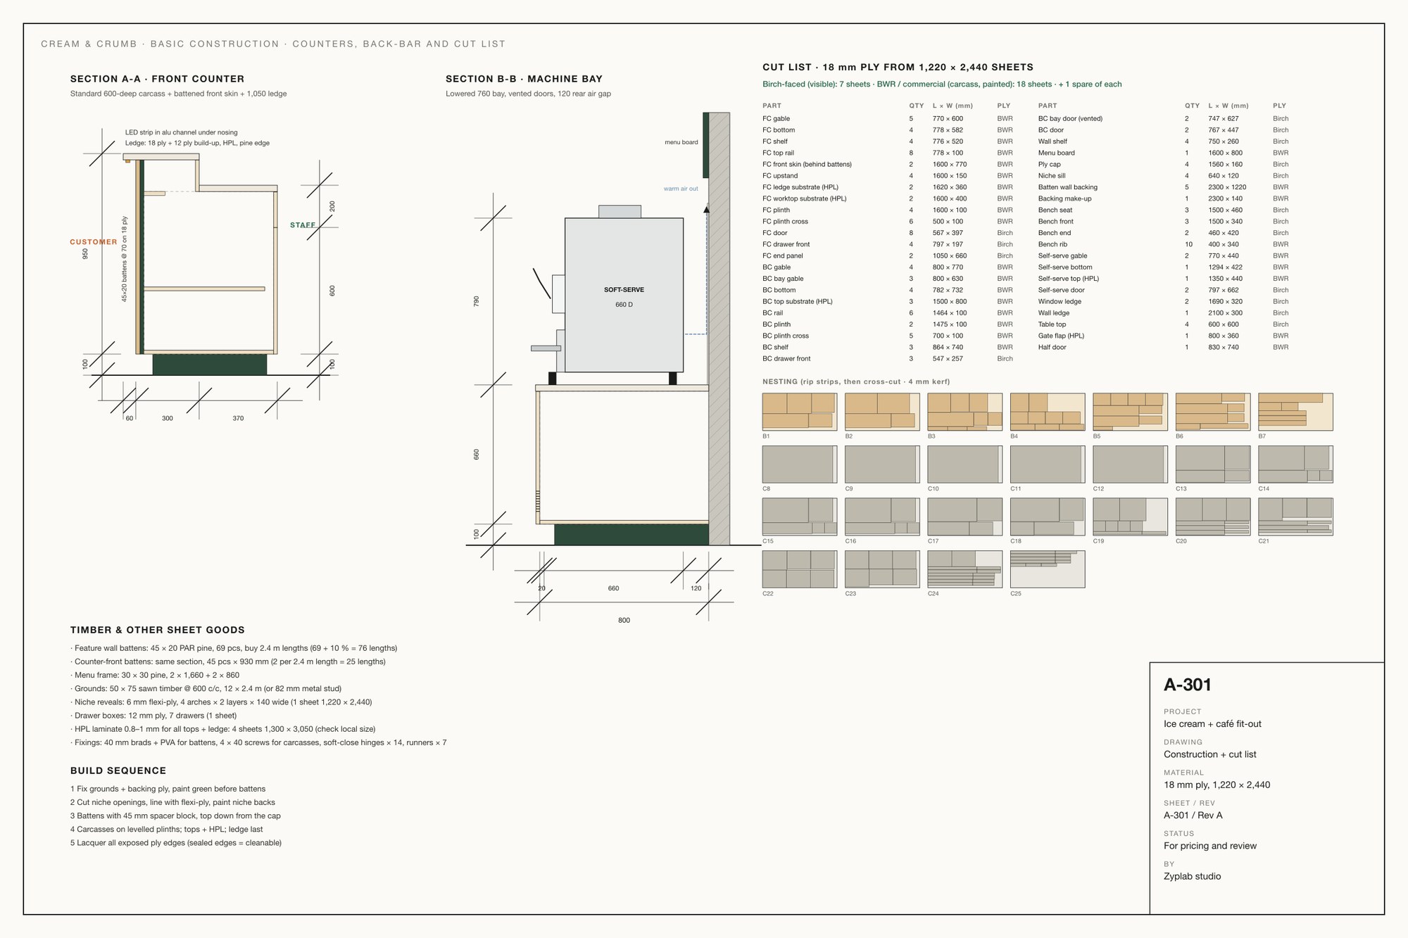Click the 'warm air out' annotation
This screenshot has width=1408, height=938.
point(681,189)
